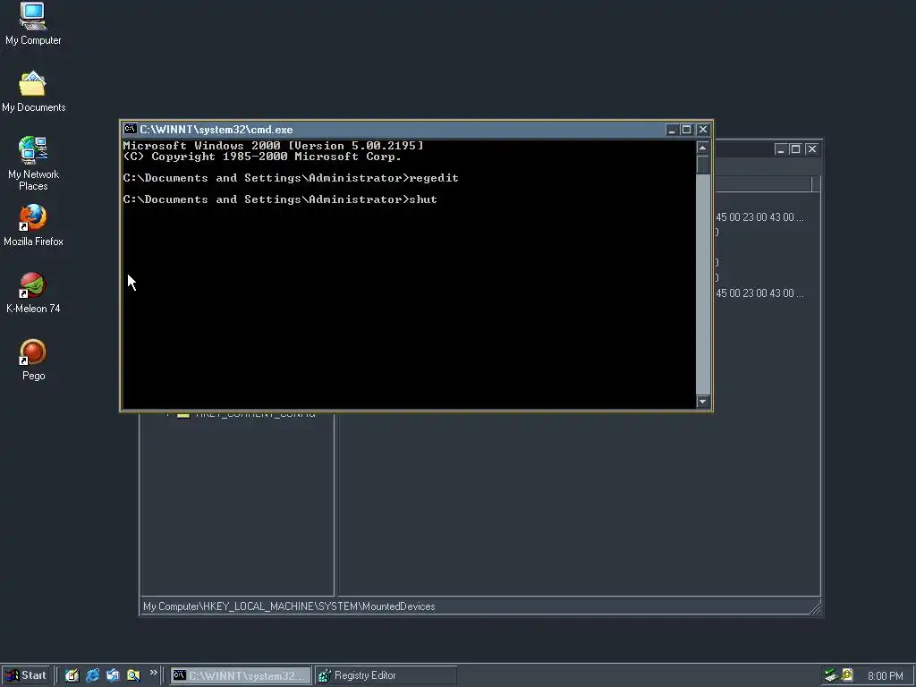Maximize the cmd.exe window

pyautogui.click(x=686, y=130)
